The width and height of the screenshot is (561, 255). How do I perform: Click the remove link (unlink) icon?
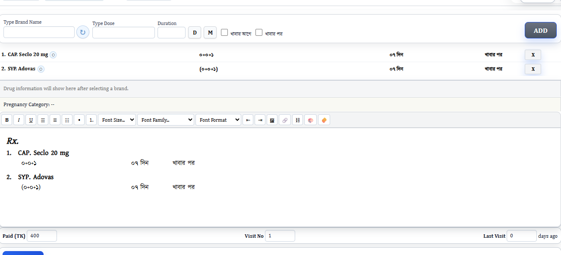click(x=297, y=120)
